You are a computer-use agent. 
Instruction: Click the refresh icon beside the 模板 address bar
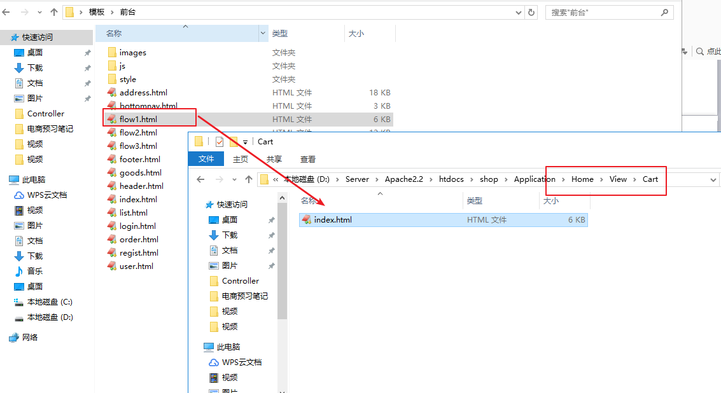tap(532, 12)
